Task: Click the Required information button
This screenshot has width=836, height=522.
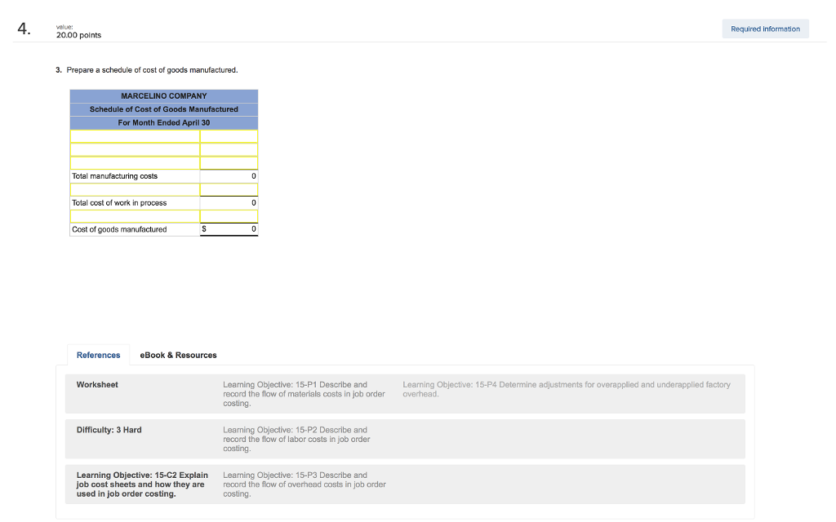Action: tap(765, 29)
